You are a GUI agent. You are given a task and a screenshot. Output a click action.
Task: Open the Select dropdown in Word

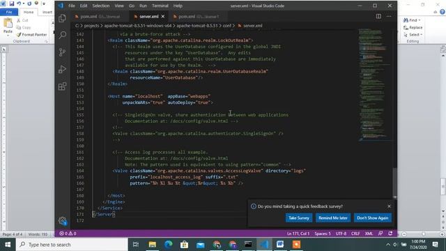click(413, 35)
